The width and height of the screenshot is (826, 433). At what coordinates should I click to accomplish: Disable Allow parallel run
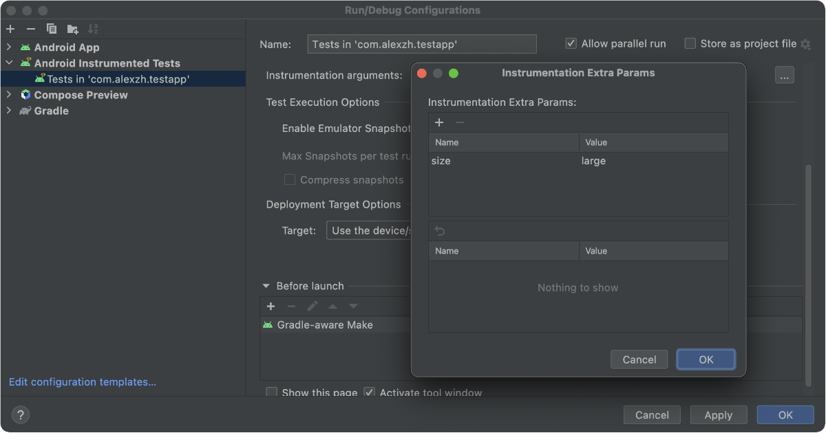tap(571, 43)
